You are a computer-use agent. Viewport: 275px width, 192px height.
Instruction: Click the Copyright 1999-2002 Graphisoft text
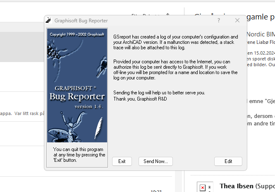[77, 34]
